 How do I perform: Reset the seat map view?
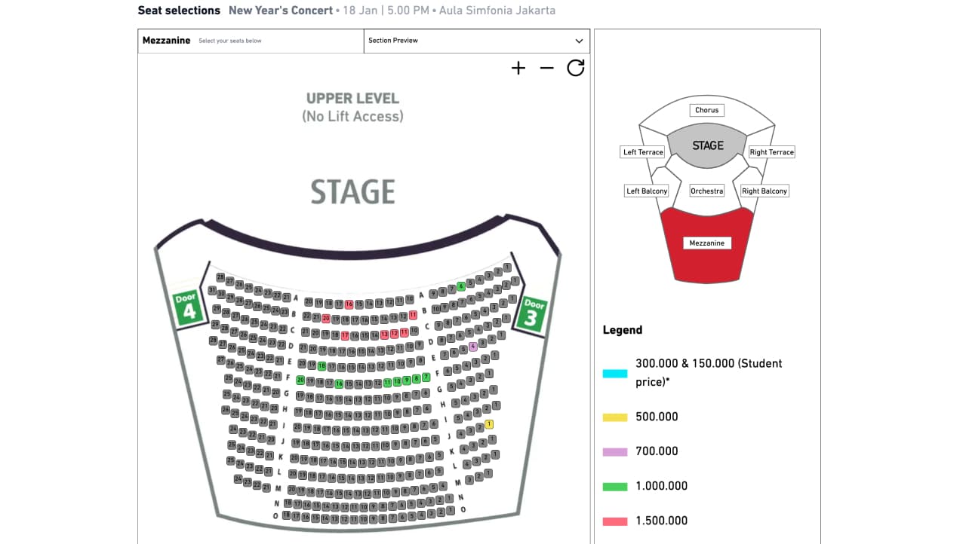coord(576,69)
